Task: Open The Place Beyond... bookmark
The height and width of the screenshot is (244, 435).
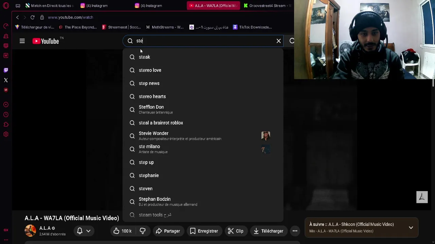Action: 78,27
